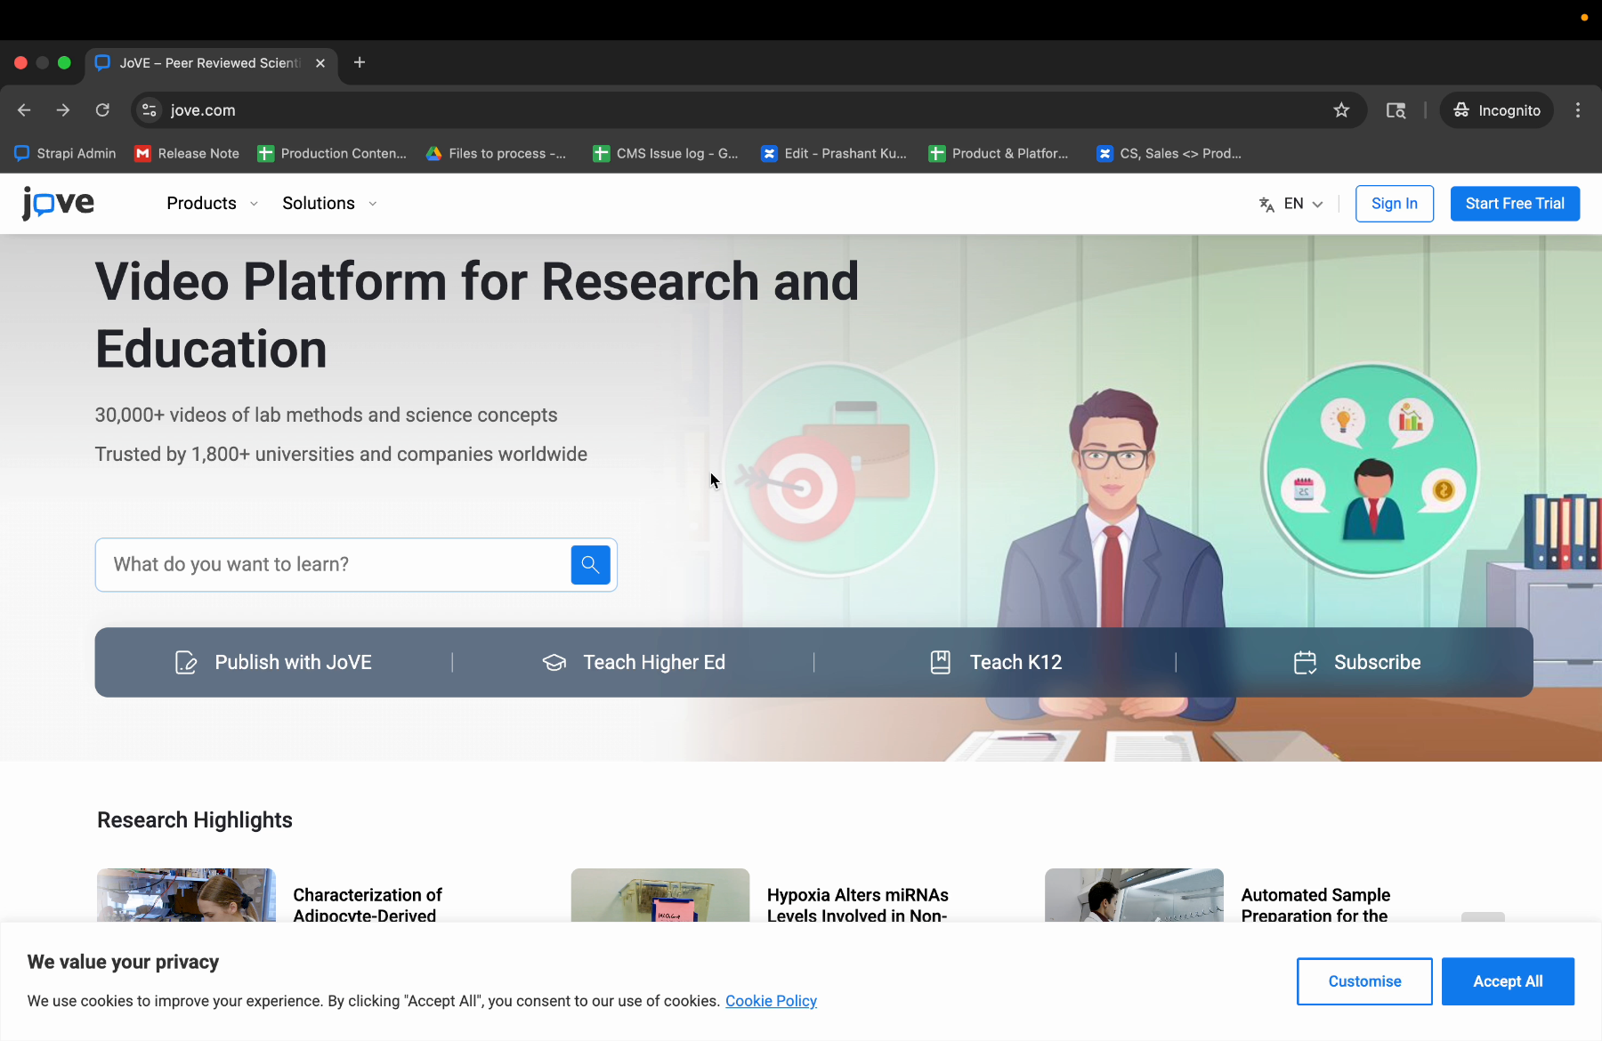Open the Cookie Policy link
Image resolution: width=1602 pixels, height=1041 pixels.
771,1000
